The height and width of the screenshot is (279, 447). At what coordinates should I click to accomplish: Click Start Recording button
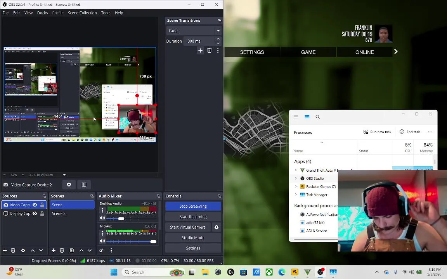click(x=193, y=217)
